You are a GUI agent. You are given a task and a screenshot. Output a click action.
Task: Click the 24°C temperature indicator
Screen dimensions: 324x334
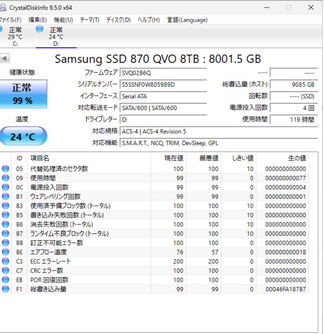(24, 136)
